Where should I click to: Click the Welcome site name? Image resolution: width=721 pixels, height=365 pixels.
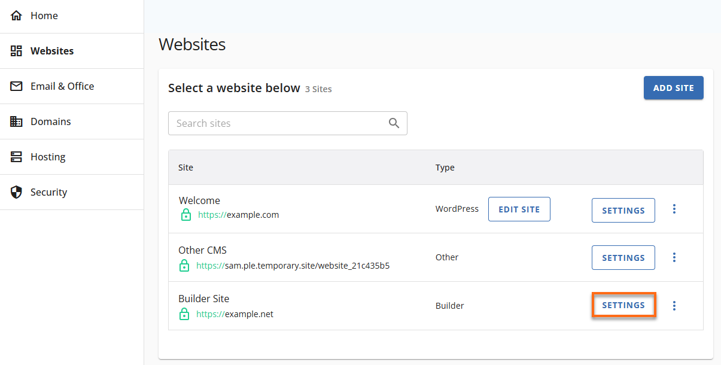tap(199, 200)
